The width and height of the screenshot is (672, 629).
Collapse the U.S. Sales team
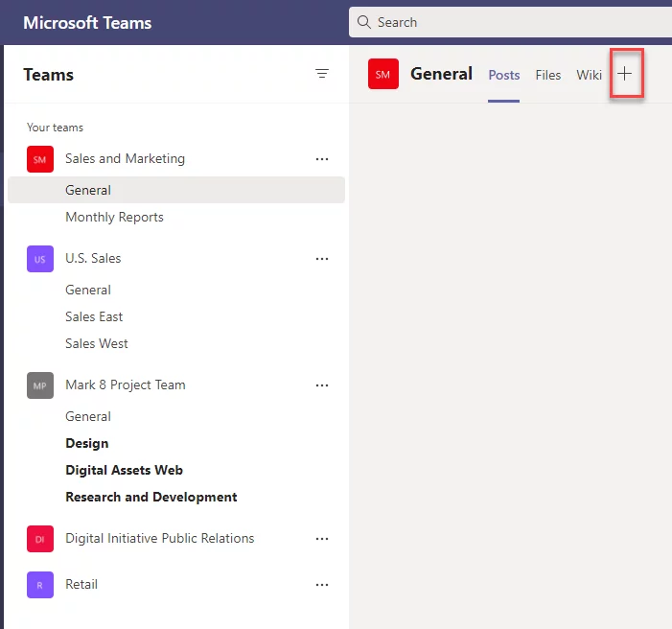pyautogui.click(x=93, y=258)
